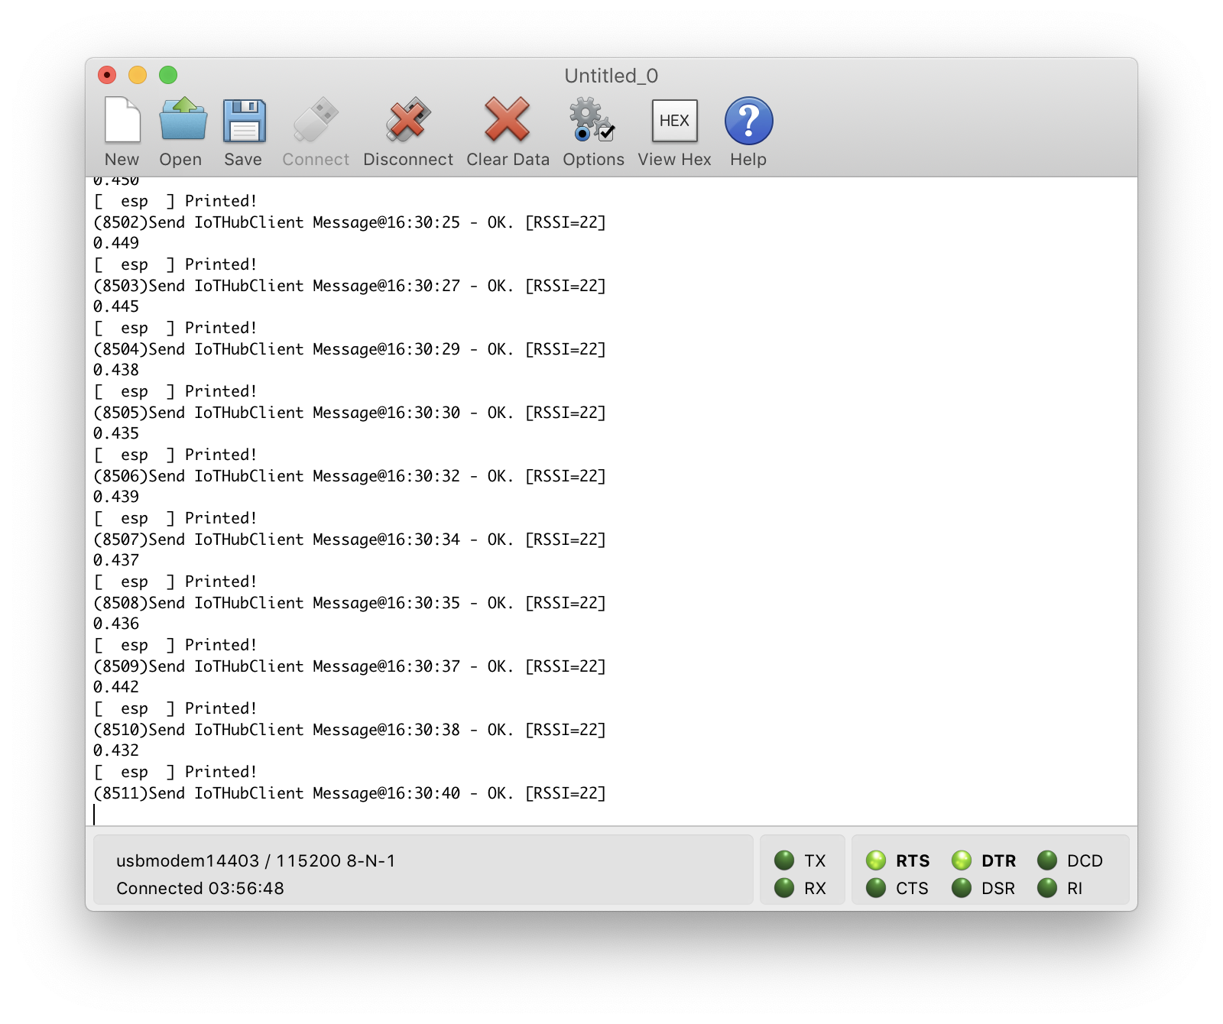Click the 0.438 value line

click(x=116, y=370)
